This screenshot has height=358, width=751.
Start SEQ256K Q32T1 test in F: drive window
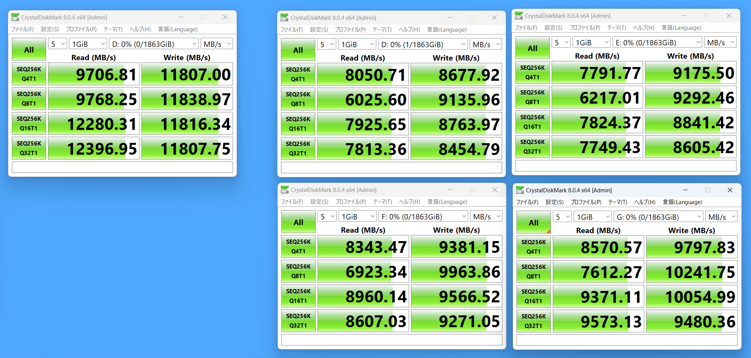pyautogui.click(x=298, y=321)
